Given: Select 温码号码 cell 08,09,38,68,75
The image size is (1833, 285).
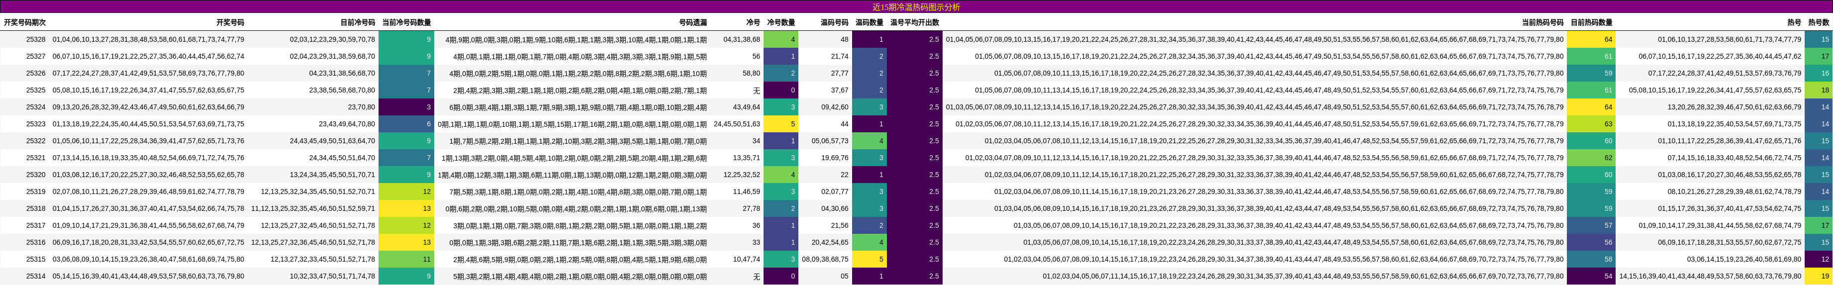Looking at the screenshot, I should (825, 260).
